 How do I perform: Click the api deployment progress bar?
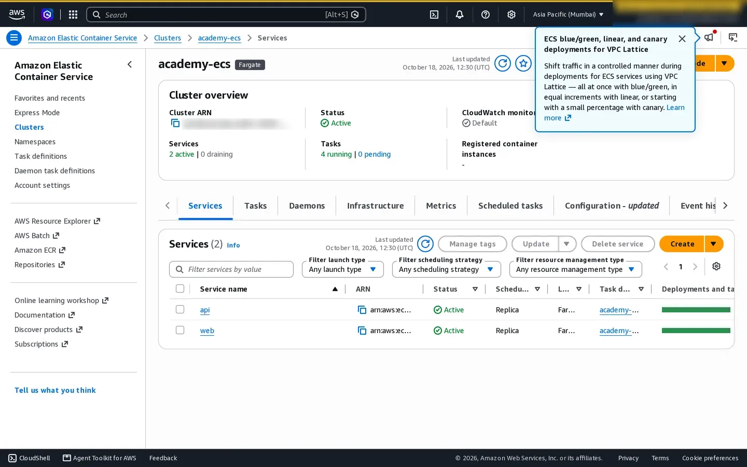tap(696, 310)
